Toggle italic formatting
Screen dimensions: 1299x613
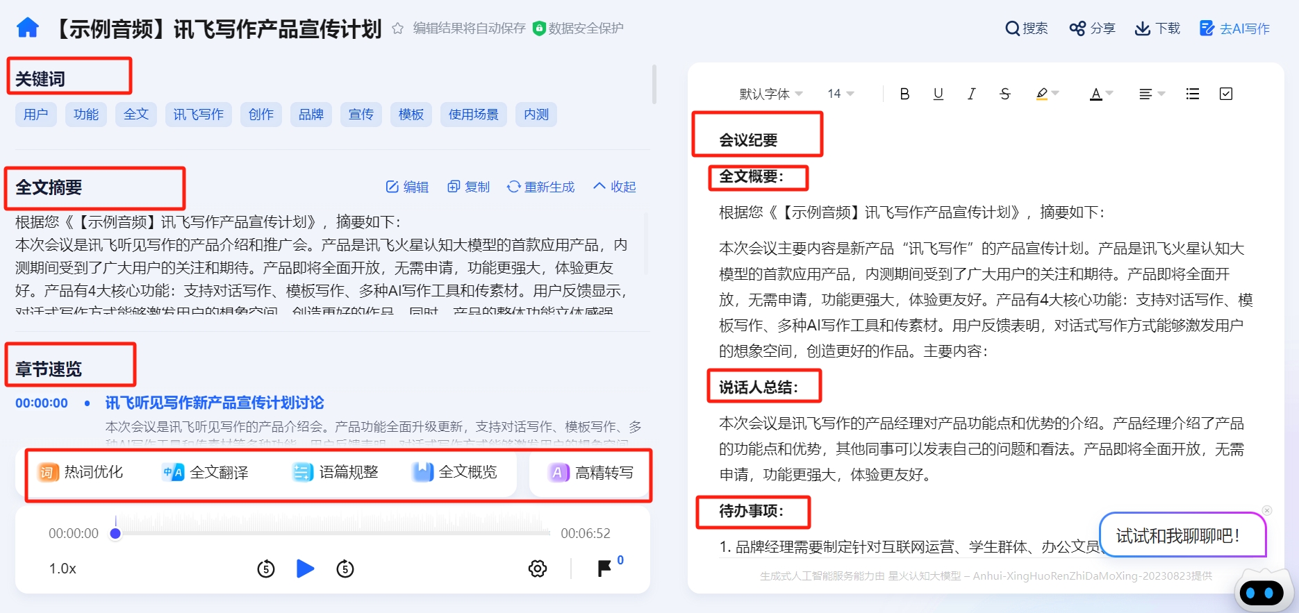971,94
